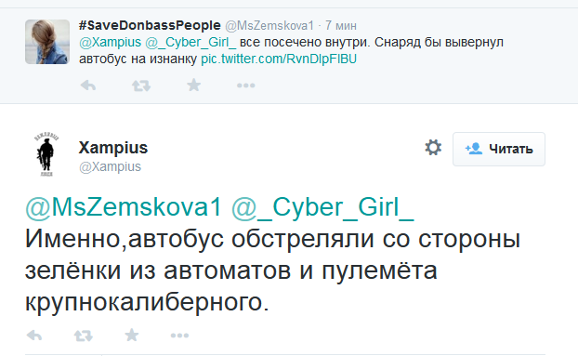
Task: Favorite the Xampius tweet with the star
Action: (132, 335)
